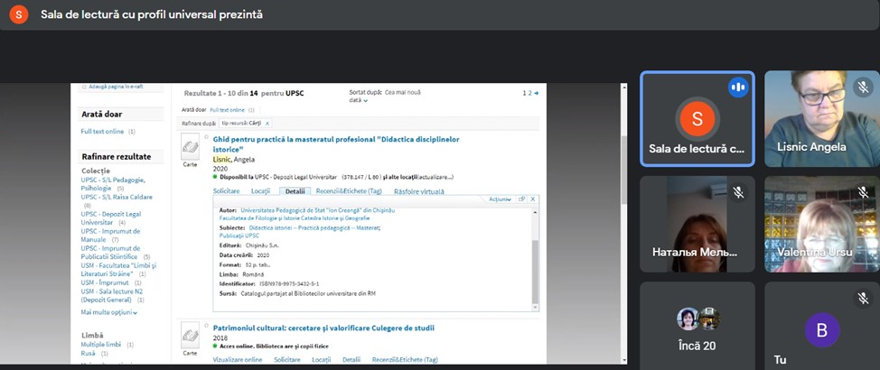Close the Detalii panel with X

(x=532, y=199)
